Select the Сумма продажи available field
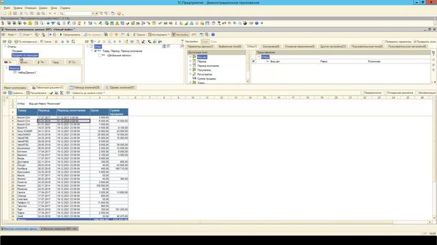 [x=206, y=79]
